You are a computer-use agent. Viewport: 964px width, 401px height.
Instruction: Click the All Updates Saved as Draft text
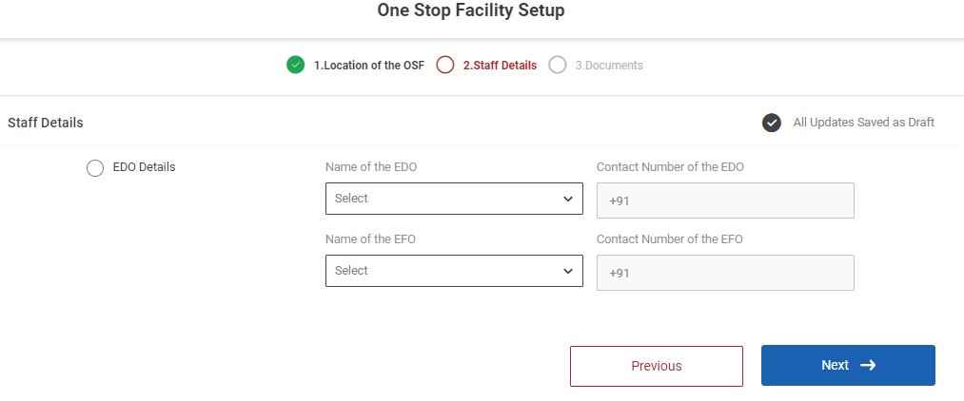[863, 123]
